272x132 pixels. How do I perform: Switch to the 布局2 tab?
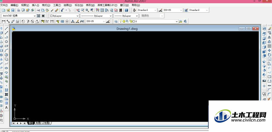47,123
